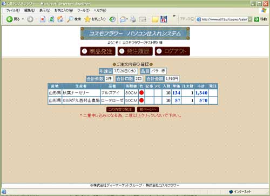Open the History clock icon
270x196 pixels.
pyautogui.click(x=113, y=19)
